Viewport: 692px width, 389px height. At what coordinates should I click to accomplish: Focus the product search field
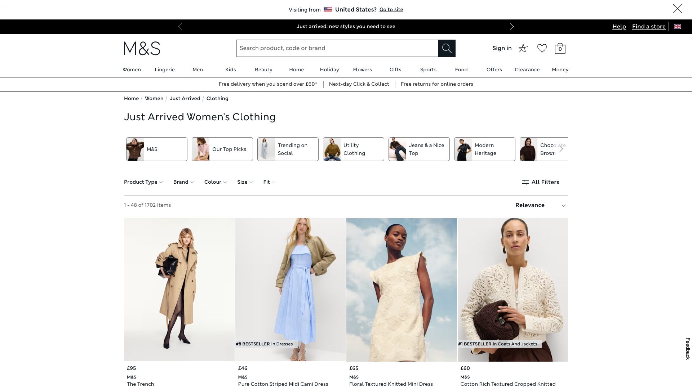click(337, 48)
